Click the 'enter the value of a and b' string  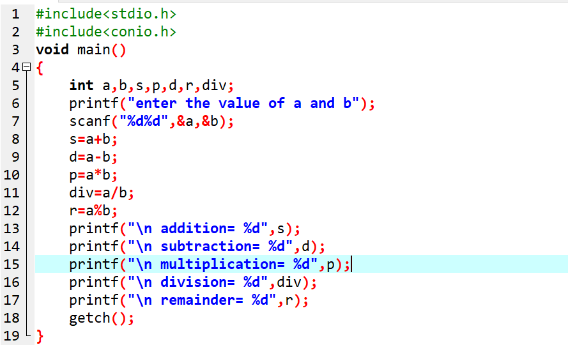click(243, 103)
